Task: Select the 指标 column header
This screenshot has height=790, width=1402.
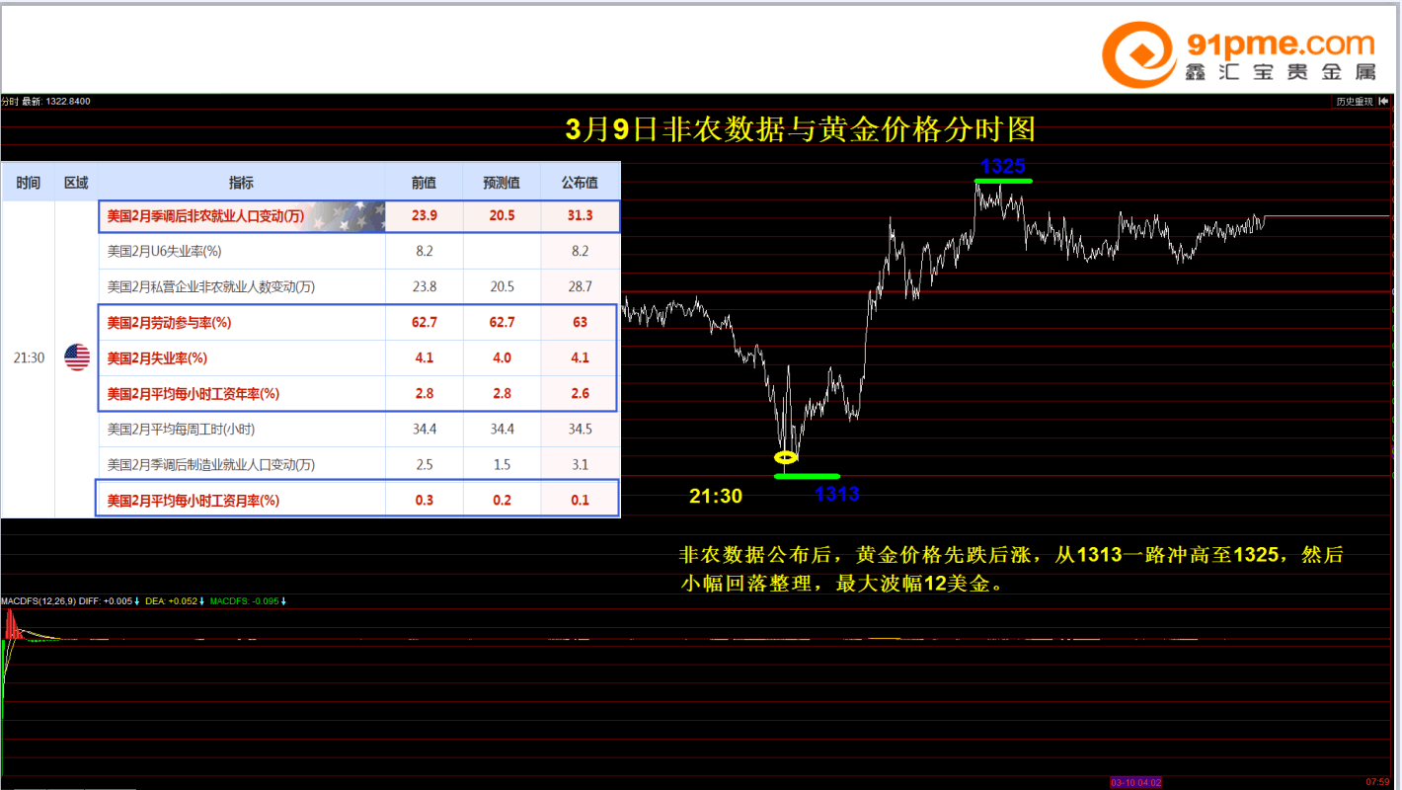Action: 241,183
